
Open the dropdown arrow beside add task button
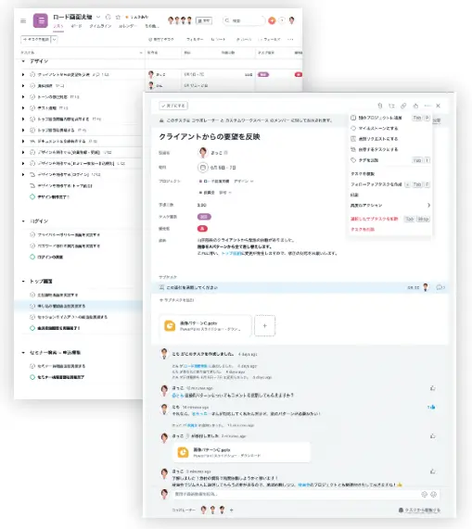pos(55,40)
